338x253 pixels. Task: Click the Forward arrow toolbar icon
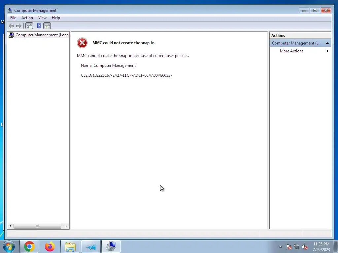pos(19,26)
